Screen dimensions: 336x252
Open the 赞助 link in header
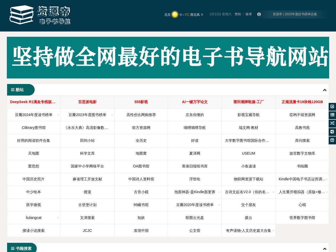[x=238, y=14]
